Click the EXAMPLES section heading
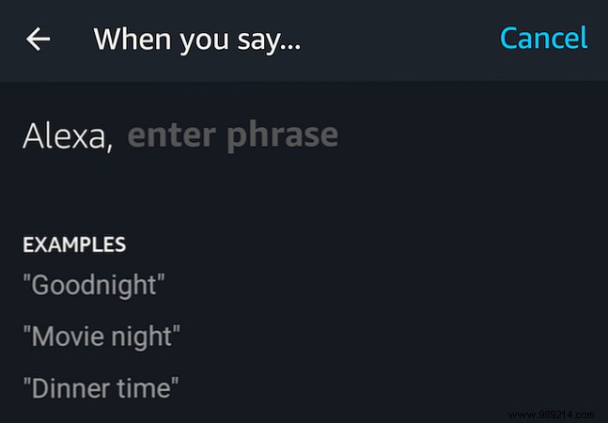 click(74, 244)
